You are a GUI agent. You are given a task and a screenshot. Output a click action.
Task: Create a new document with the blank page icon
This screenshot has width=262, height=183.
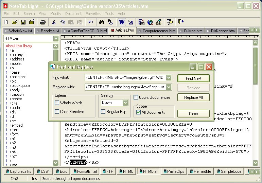(6, 22)
